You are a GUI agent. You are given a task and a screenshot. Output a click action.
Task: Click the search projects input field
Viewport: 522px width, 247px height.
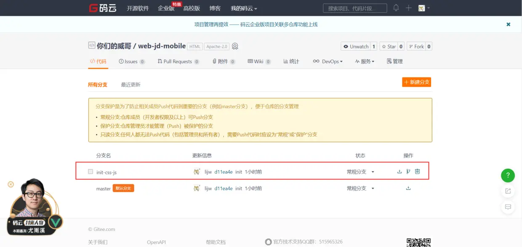point(355,8)
